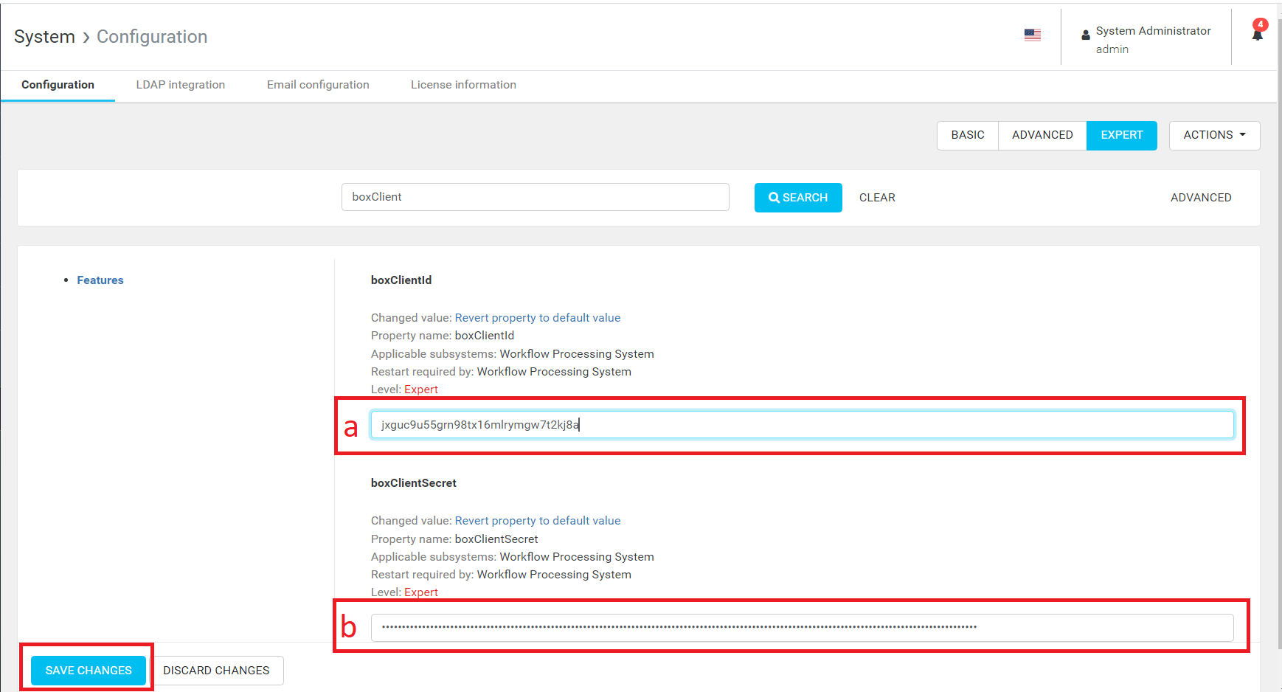Go to the License information tab
The width and height of the screenshot is (1282, 692).
point(463,85)
